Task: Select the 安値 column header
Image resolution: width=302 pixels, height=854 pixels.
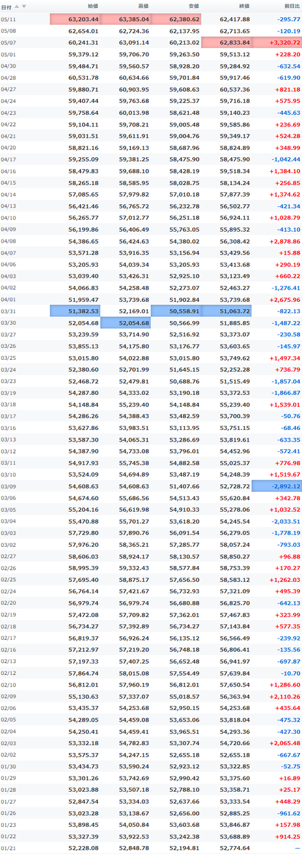Action: [x=194, y=7]
